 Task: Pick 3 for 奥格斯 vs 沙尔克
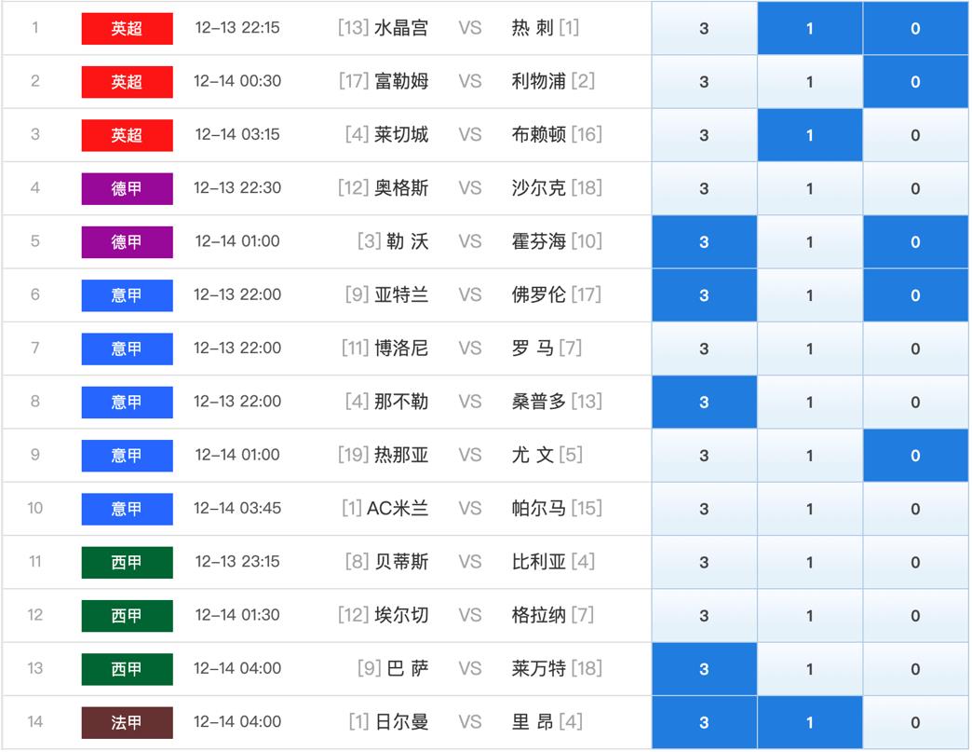pos(704,188)
